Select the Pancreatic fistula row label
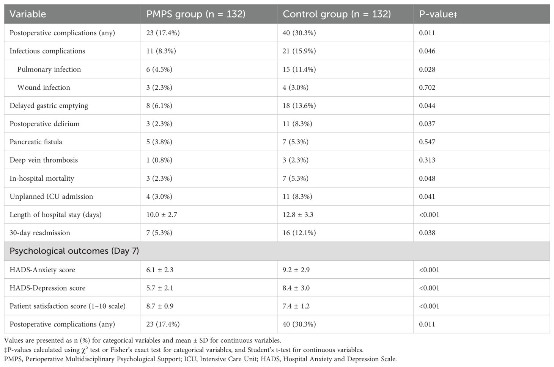 (36, 142)
